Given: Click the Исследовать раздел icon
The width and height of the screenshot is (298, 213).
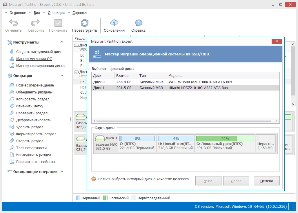Looking at the screenshot, I should point(12,155).
